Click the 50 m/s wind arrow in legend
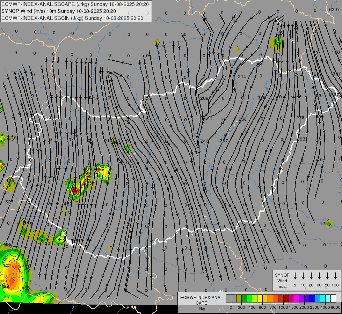Screen dimensions: 342x314 327,276
